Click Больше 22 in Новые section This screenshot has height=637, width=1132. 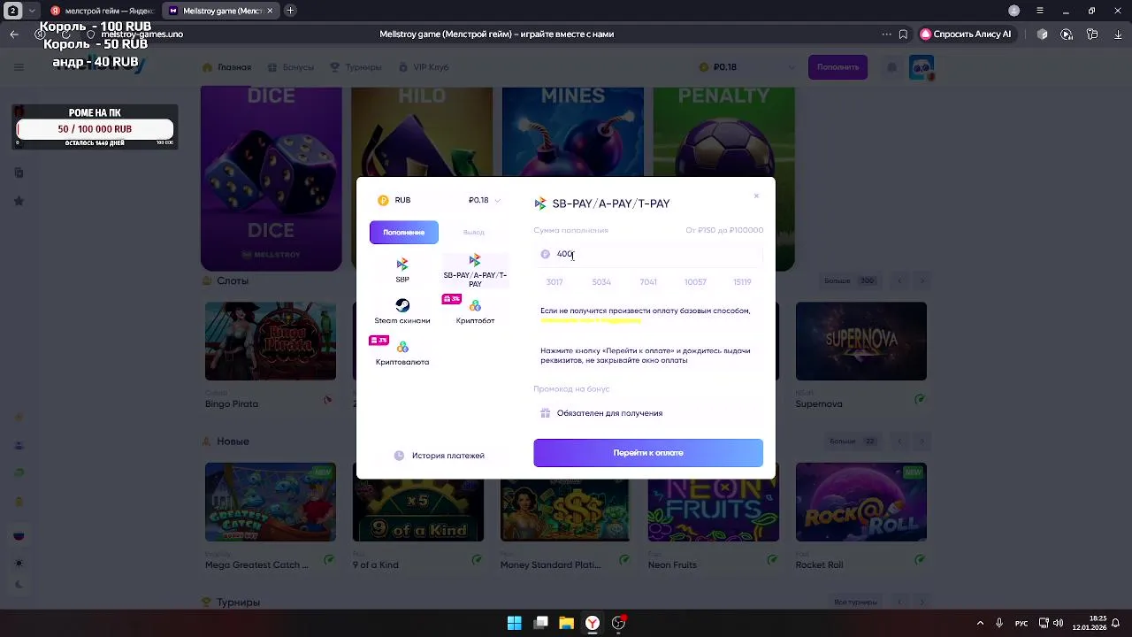[x=853, y=441]
